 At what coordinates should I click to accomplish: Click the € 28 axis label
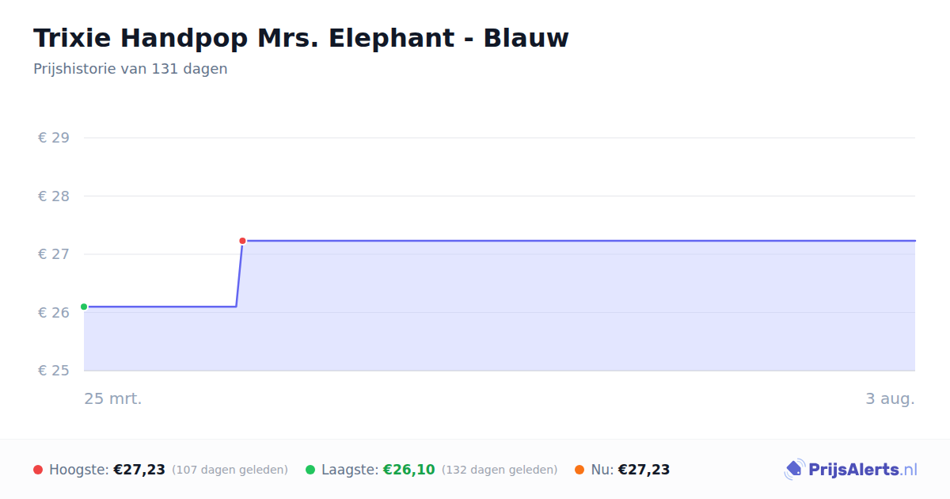54,196
